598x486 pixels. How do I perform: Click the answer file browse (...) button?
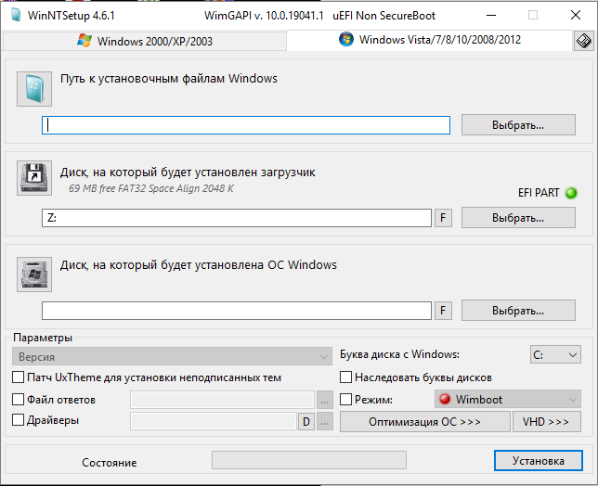325,400
